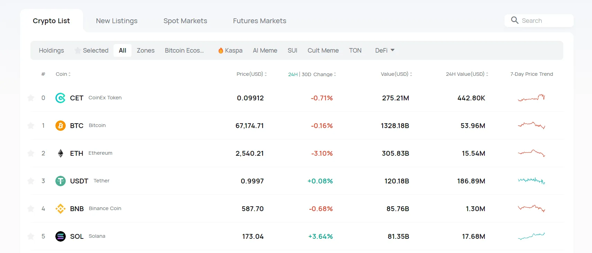Select the SUI filter
Image resolution: width=592 pixels, height=253 pixels.
(x=292, y=51)
